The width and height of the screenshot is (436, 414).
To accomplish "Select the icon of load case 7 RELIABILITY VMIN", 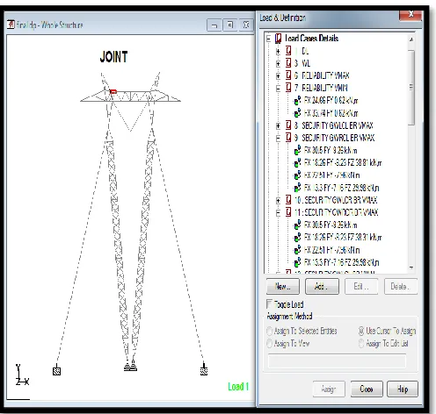I will [288, 88].
